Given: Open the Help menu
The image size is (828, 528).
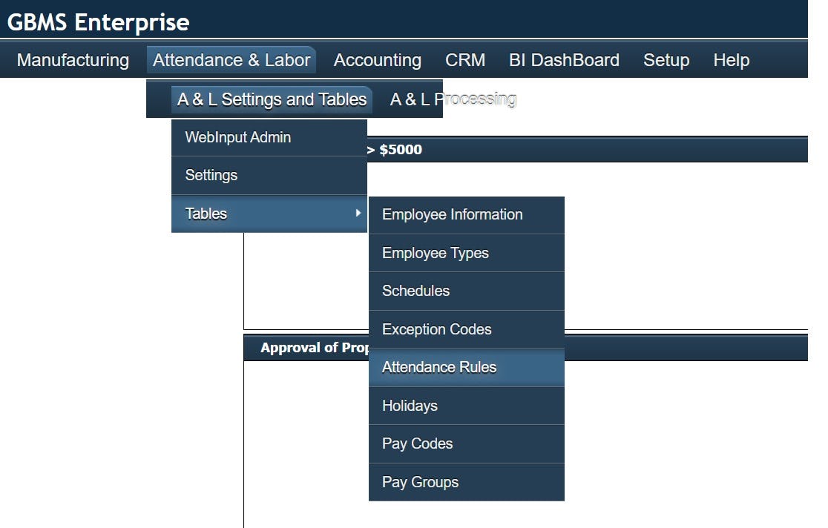Looking at the screenshot, I should coord(731,60).
